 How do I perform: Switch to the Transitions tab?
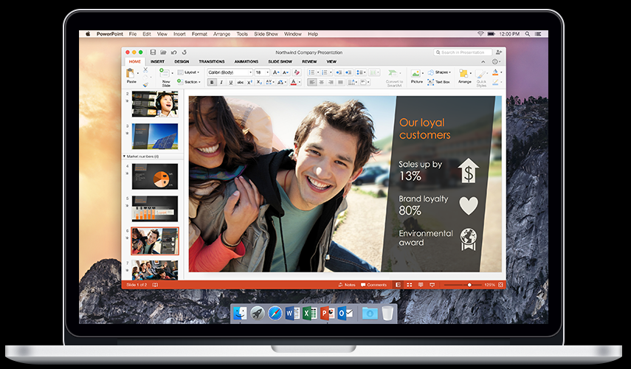(212, 62)
